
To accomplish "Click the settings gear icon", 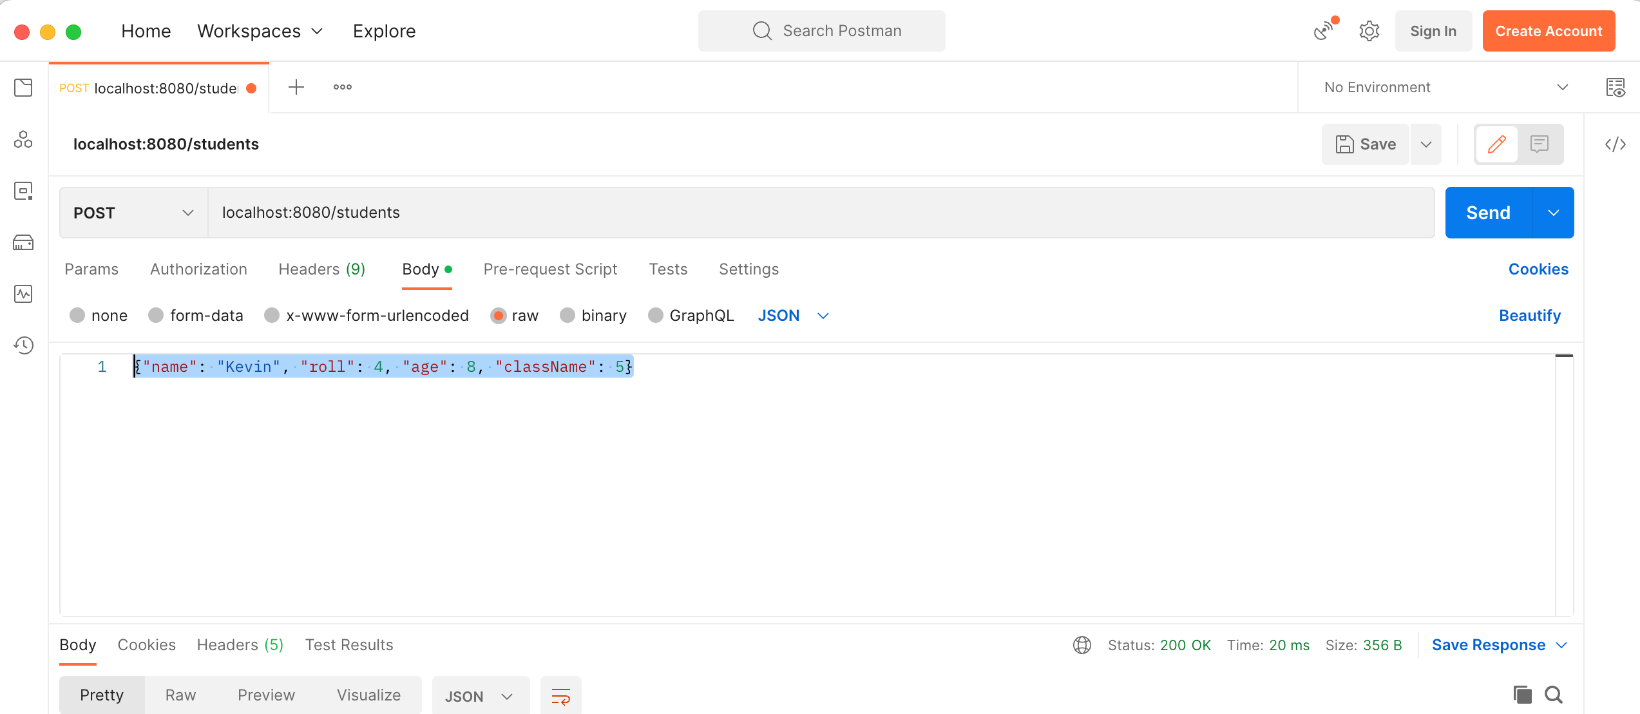I will (1369, 31).
